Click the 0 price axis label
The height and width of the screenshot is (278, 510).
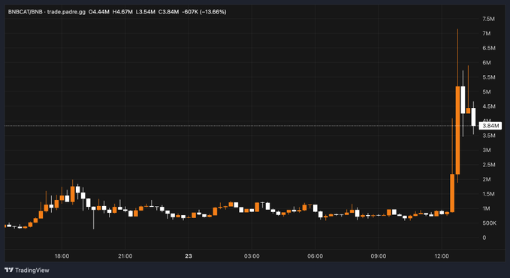(484, 238)
